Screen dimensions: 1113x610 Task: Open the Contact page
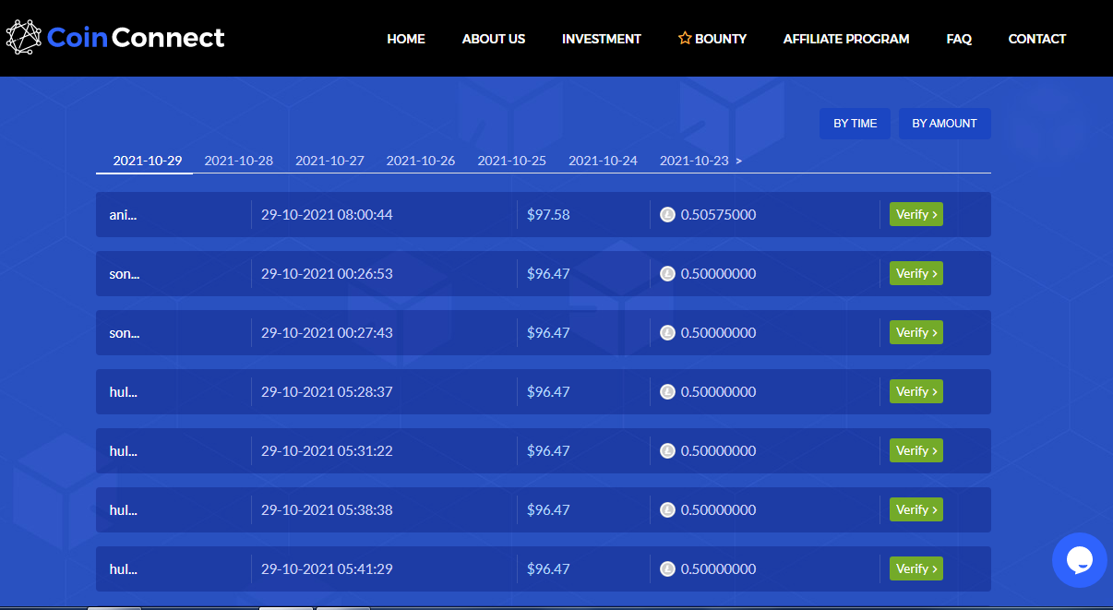[x=1037, y=39]
